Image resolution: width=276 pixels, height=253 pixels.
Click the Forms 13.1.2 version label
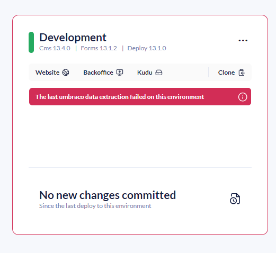pyautogui.click(x=99, y=48)
